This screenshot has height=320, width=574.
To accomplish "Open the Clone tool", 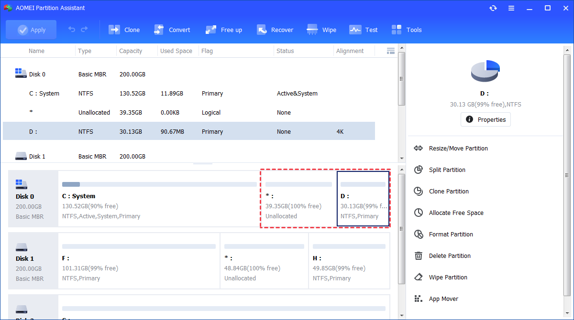I will tap(124, 30).
